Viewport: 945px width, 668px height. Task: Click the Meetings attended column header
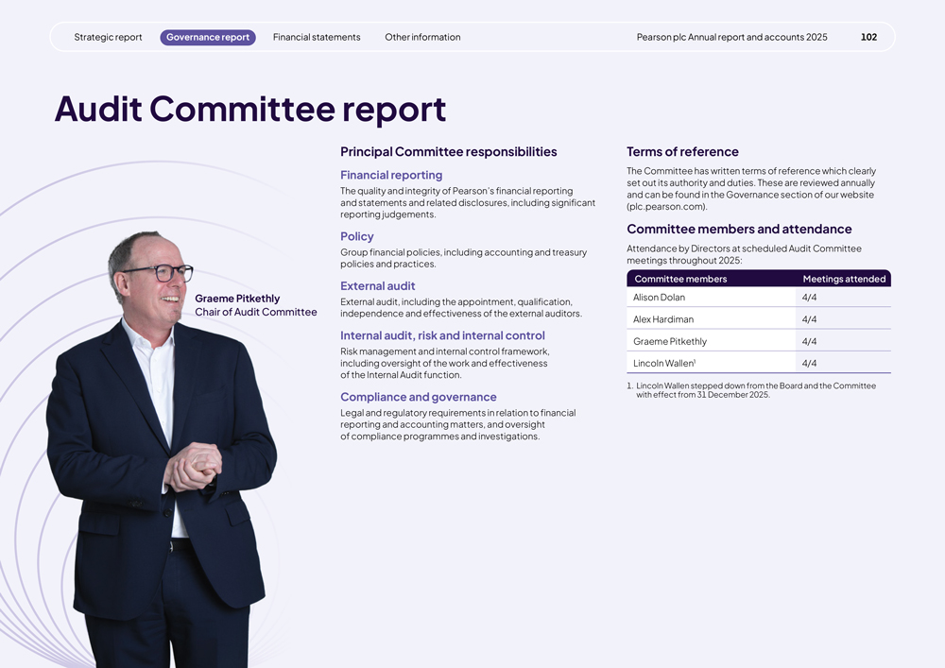click(x=844, y=279)
